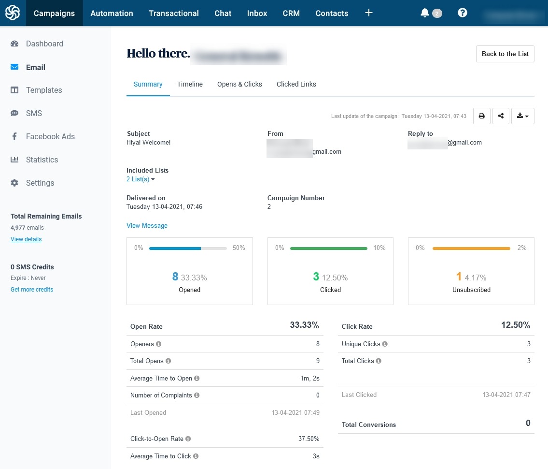Open the export download dropdown
Image resolution: width=548 pixels, height=469 pixels.
pyautogui.click(x=522, y=116)
